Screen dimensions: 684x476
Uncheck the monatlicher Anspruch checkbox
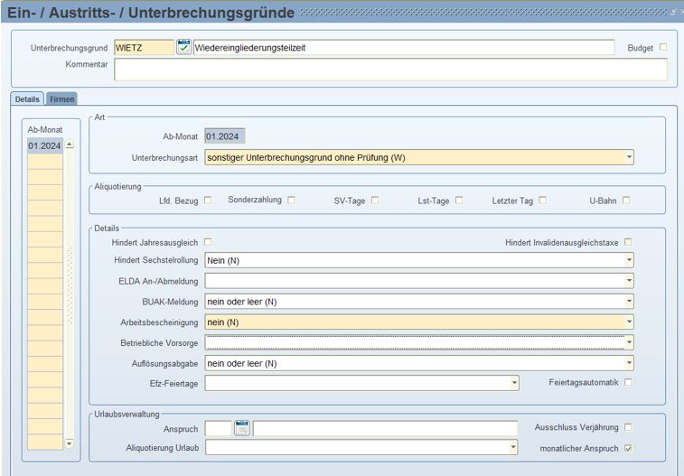pos(628,447)
